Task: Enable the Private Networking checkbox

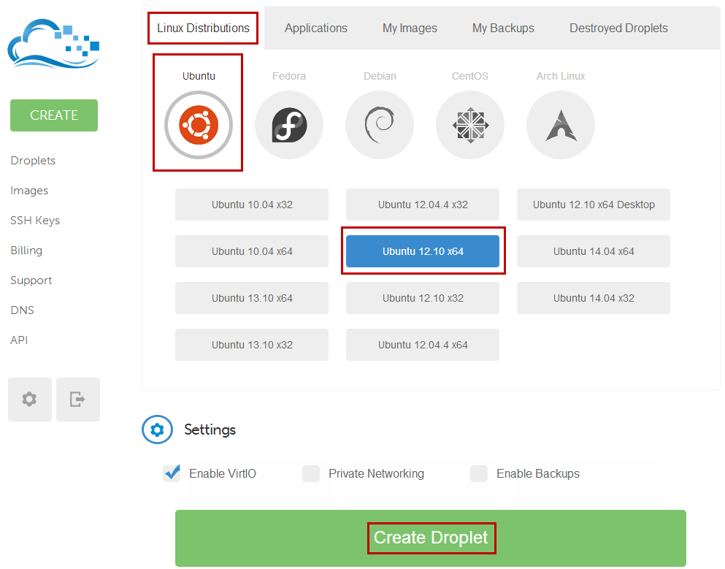Action: click(311, 474)
